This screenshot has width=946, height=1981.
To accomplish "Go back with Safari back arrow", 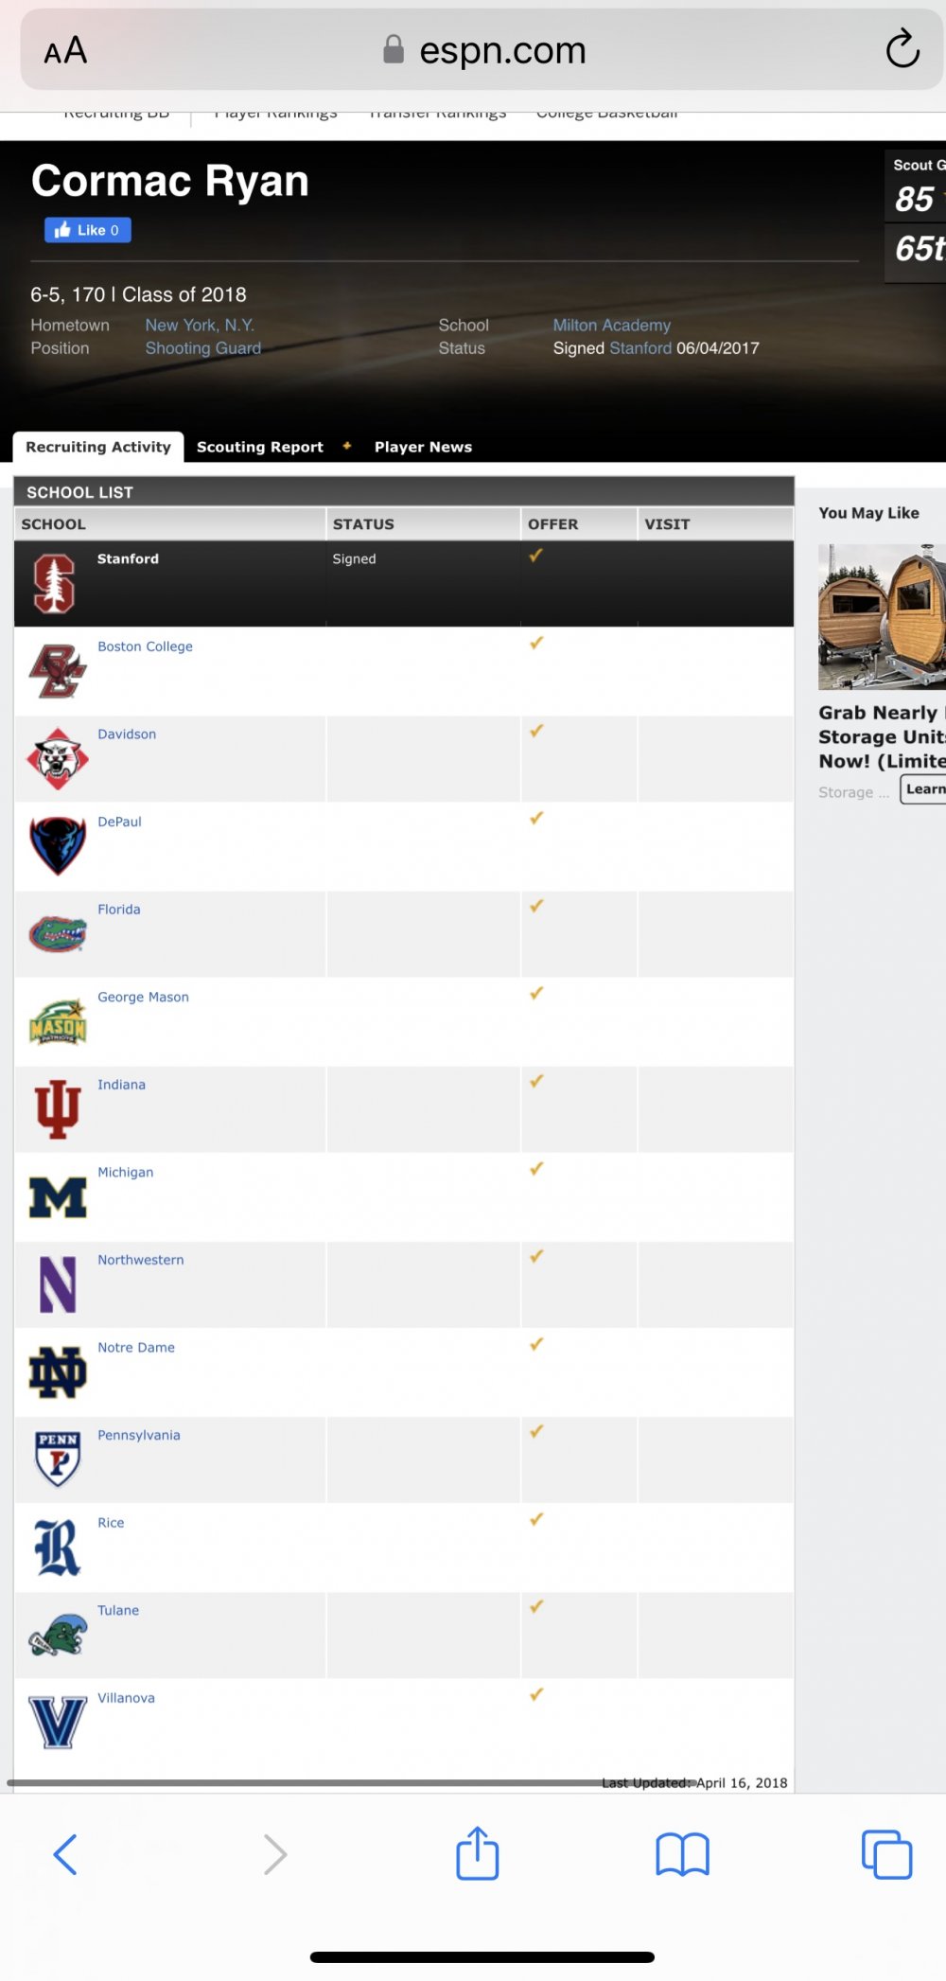I will click(65, 1854).
